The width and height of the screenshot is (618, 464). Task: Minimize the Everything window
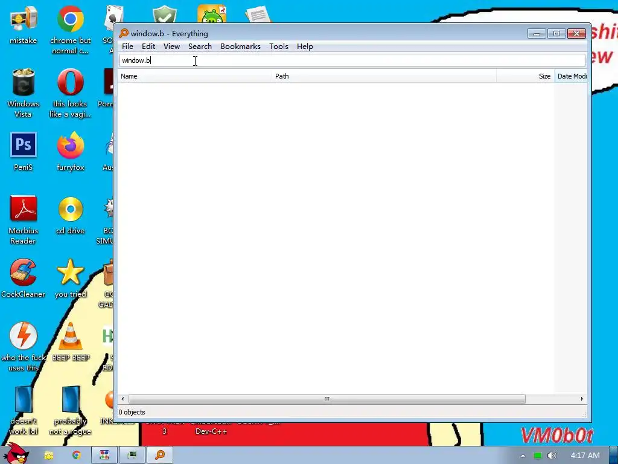[x=537, y=34]
